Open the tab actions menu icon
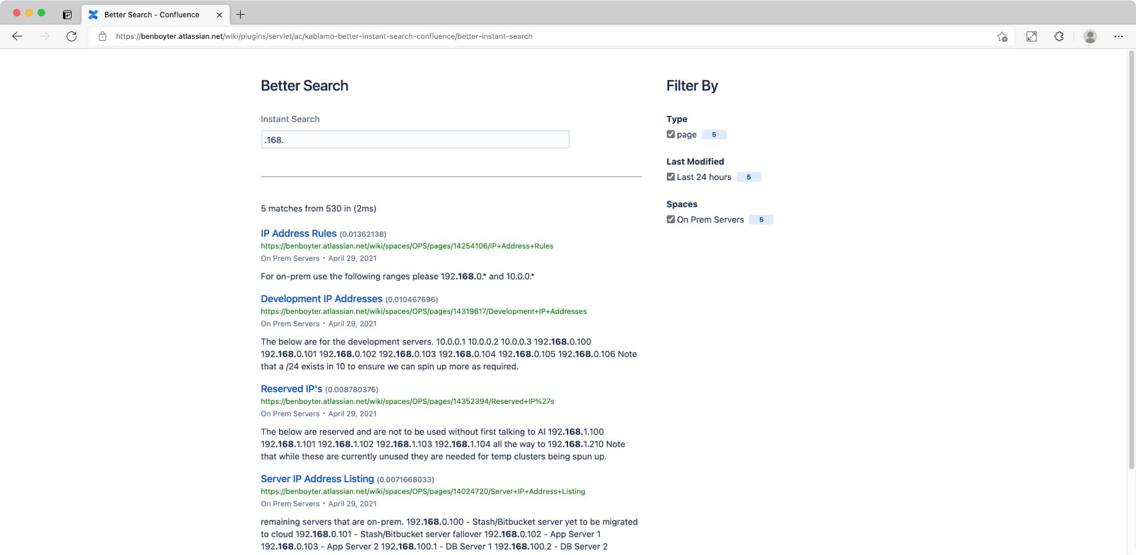Image resolution: width=1136 pixels, height=555 pixels. point(67,14)
